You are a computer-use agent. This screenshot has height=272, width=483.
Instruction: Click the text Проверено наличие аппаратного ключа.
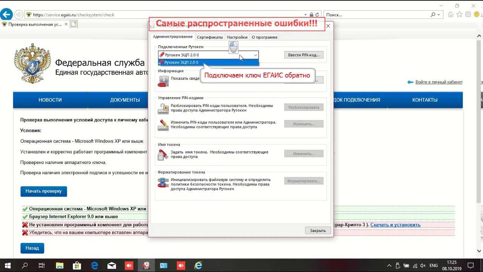[x=63, y=162]
